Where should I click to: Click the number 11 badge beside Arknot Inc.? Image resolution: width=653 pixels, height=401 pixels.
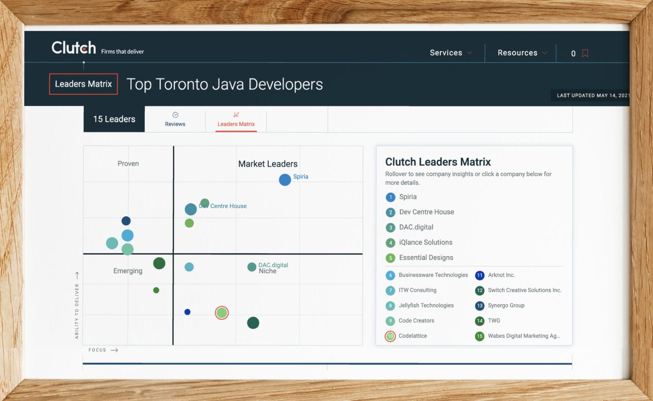480,276
